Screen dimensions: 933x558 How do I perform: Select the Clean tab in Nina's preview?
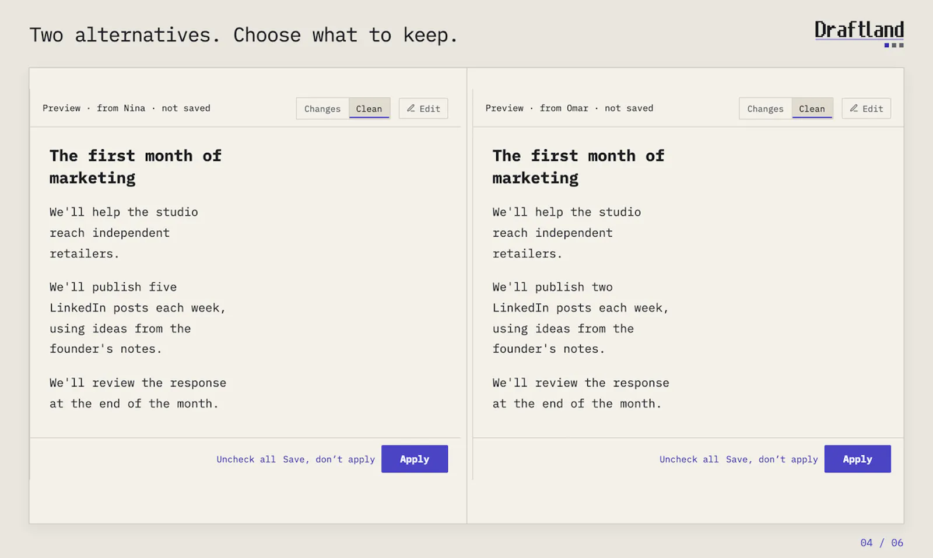pyautogui.click(x=369, y=108)
